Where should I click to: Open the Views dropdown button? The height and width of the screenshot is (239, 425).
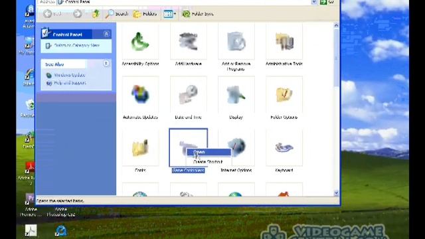tap(170, 13)
